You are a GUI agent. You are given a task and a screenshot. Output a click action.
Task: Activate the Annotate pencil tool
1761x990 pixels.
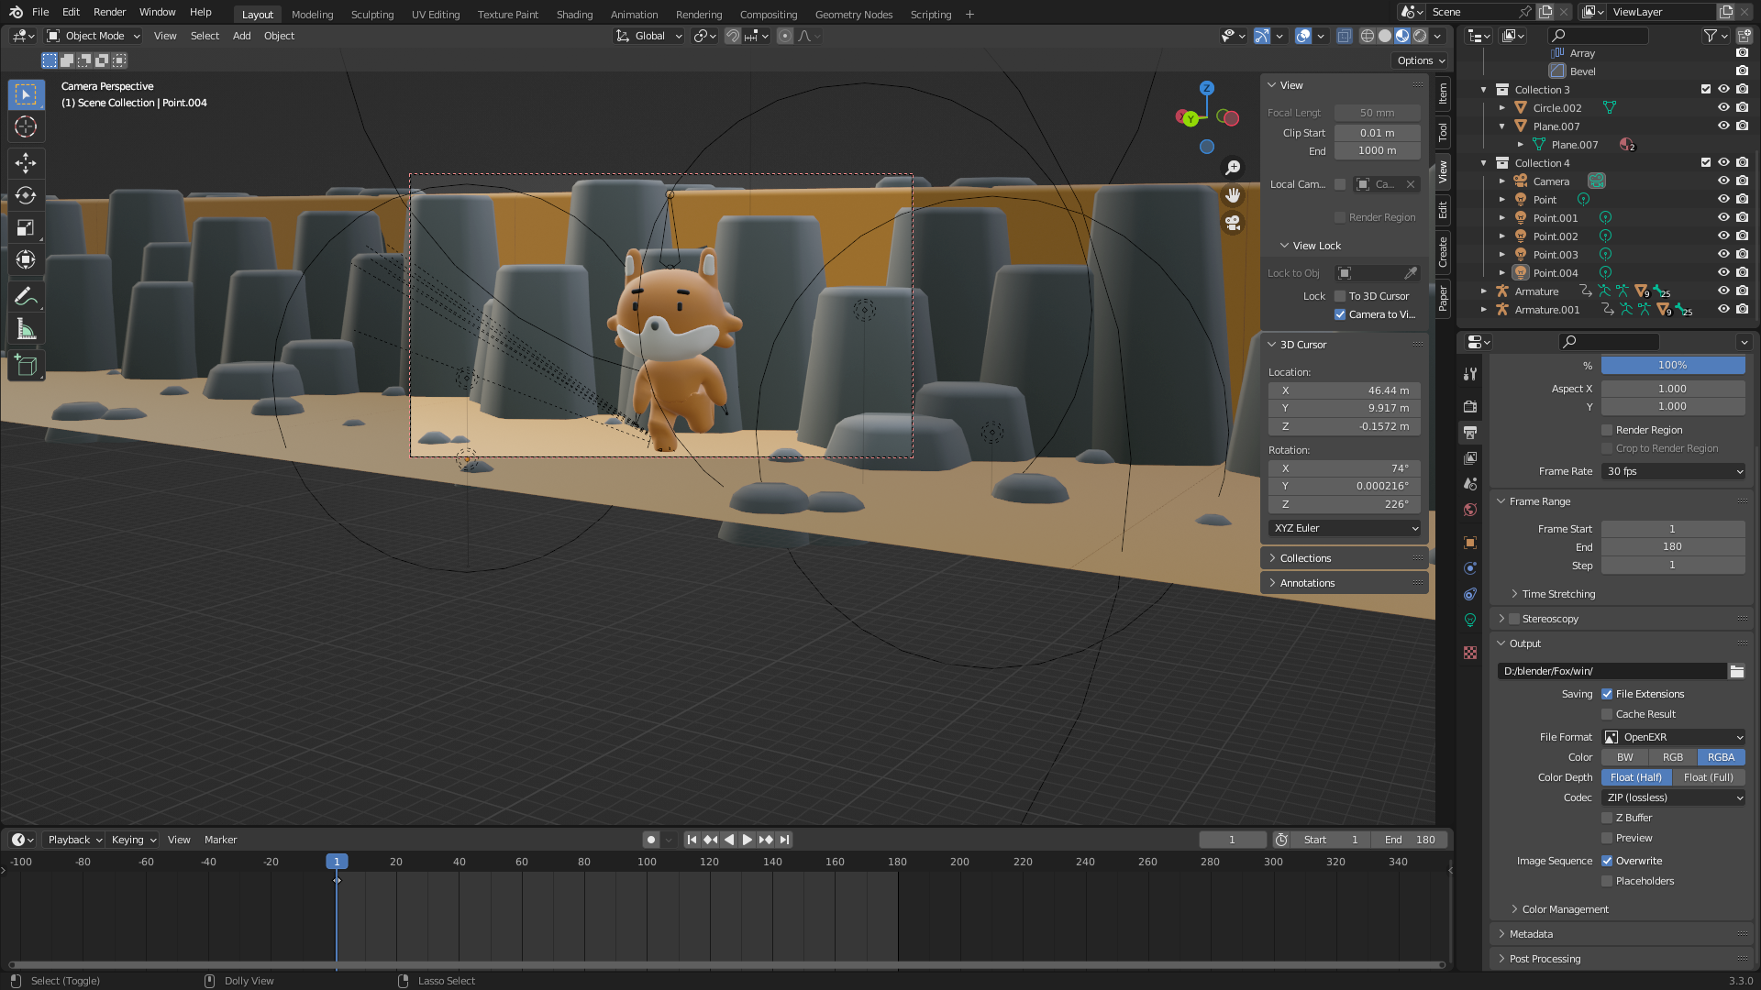coord(26,296)
